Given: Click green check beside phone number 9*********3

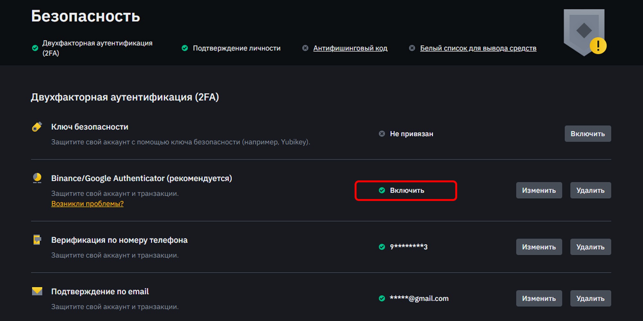Looking at the screenshot, I should click(382, 247).
